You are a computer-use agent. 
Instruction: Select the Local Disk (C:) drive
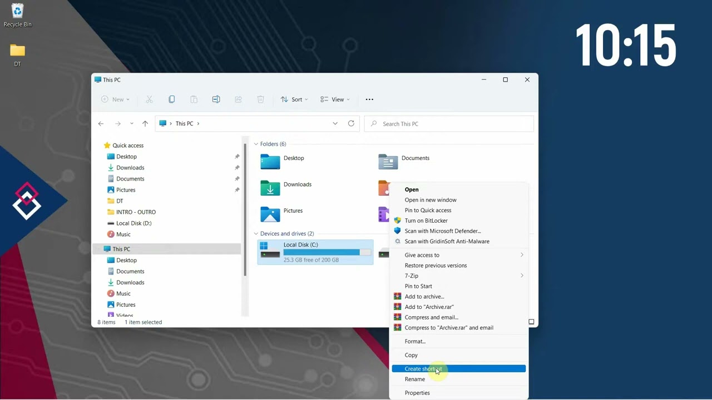(x=315, y=252)
